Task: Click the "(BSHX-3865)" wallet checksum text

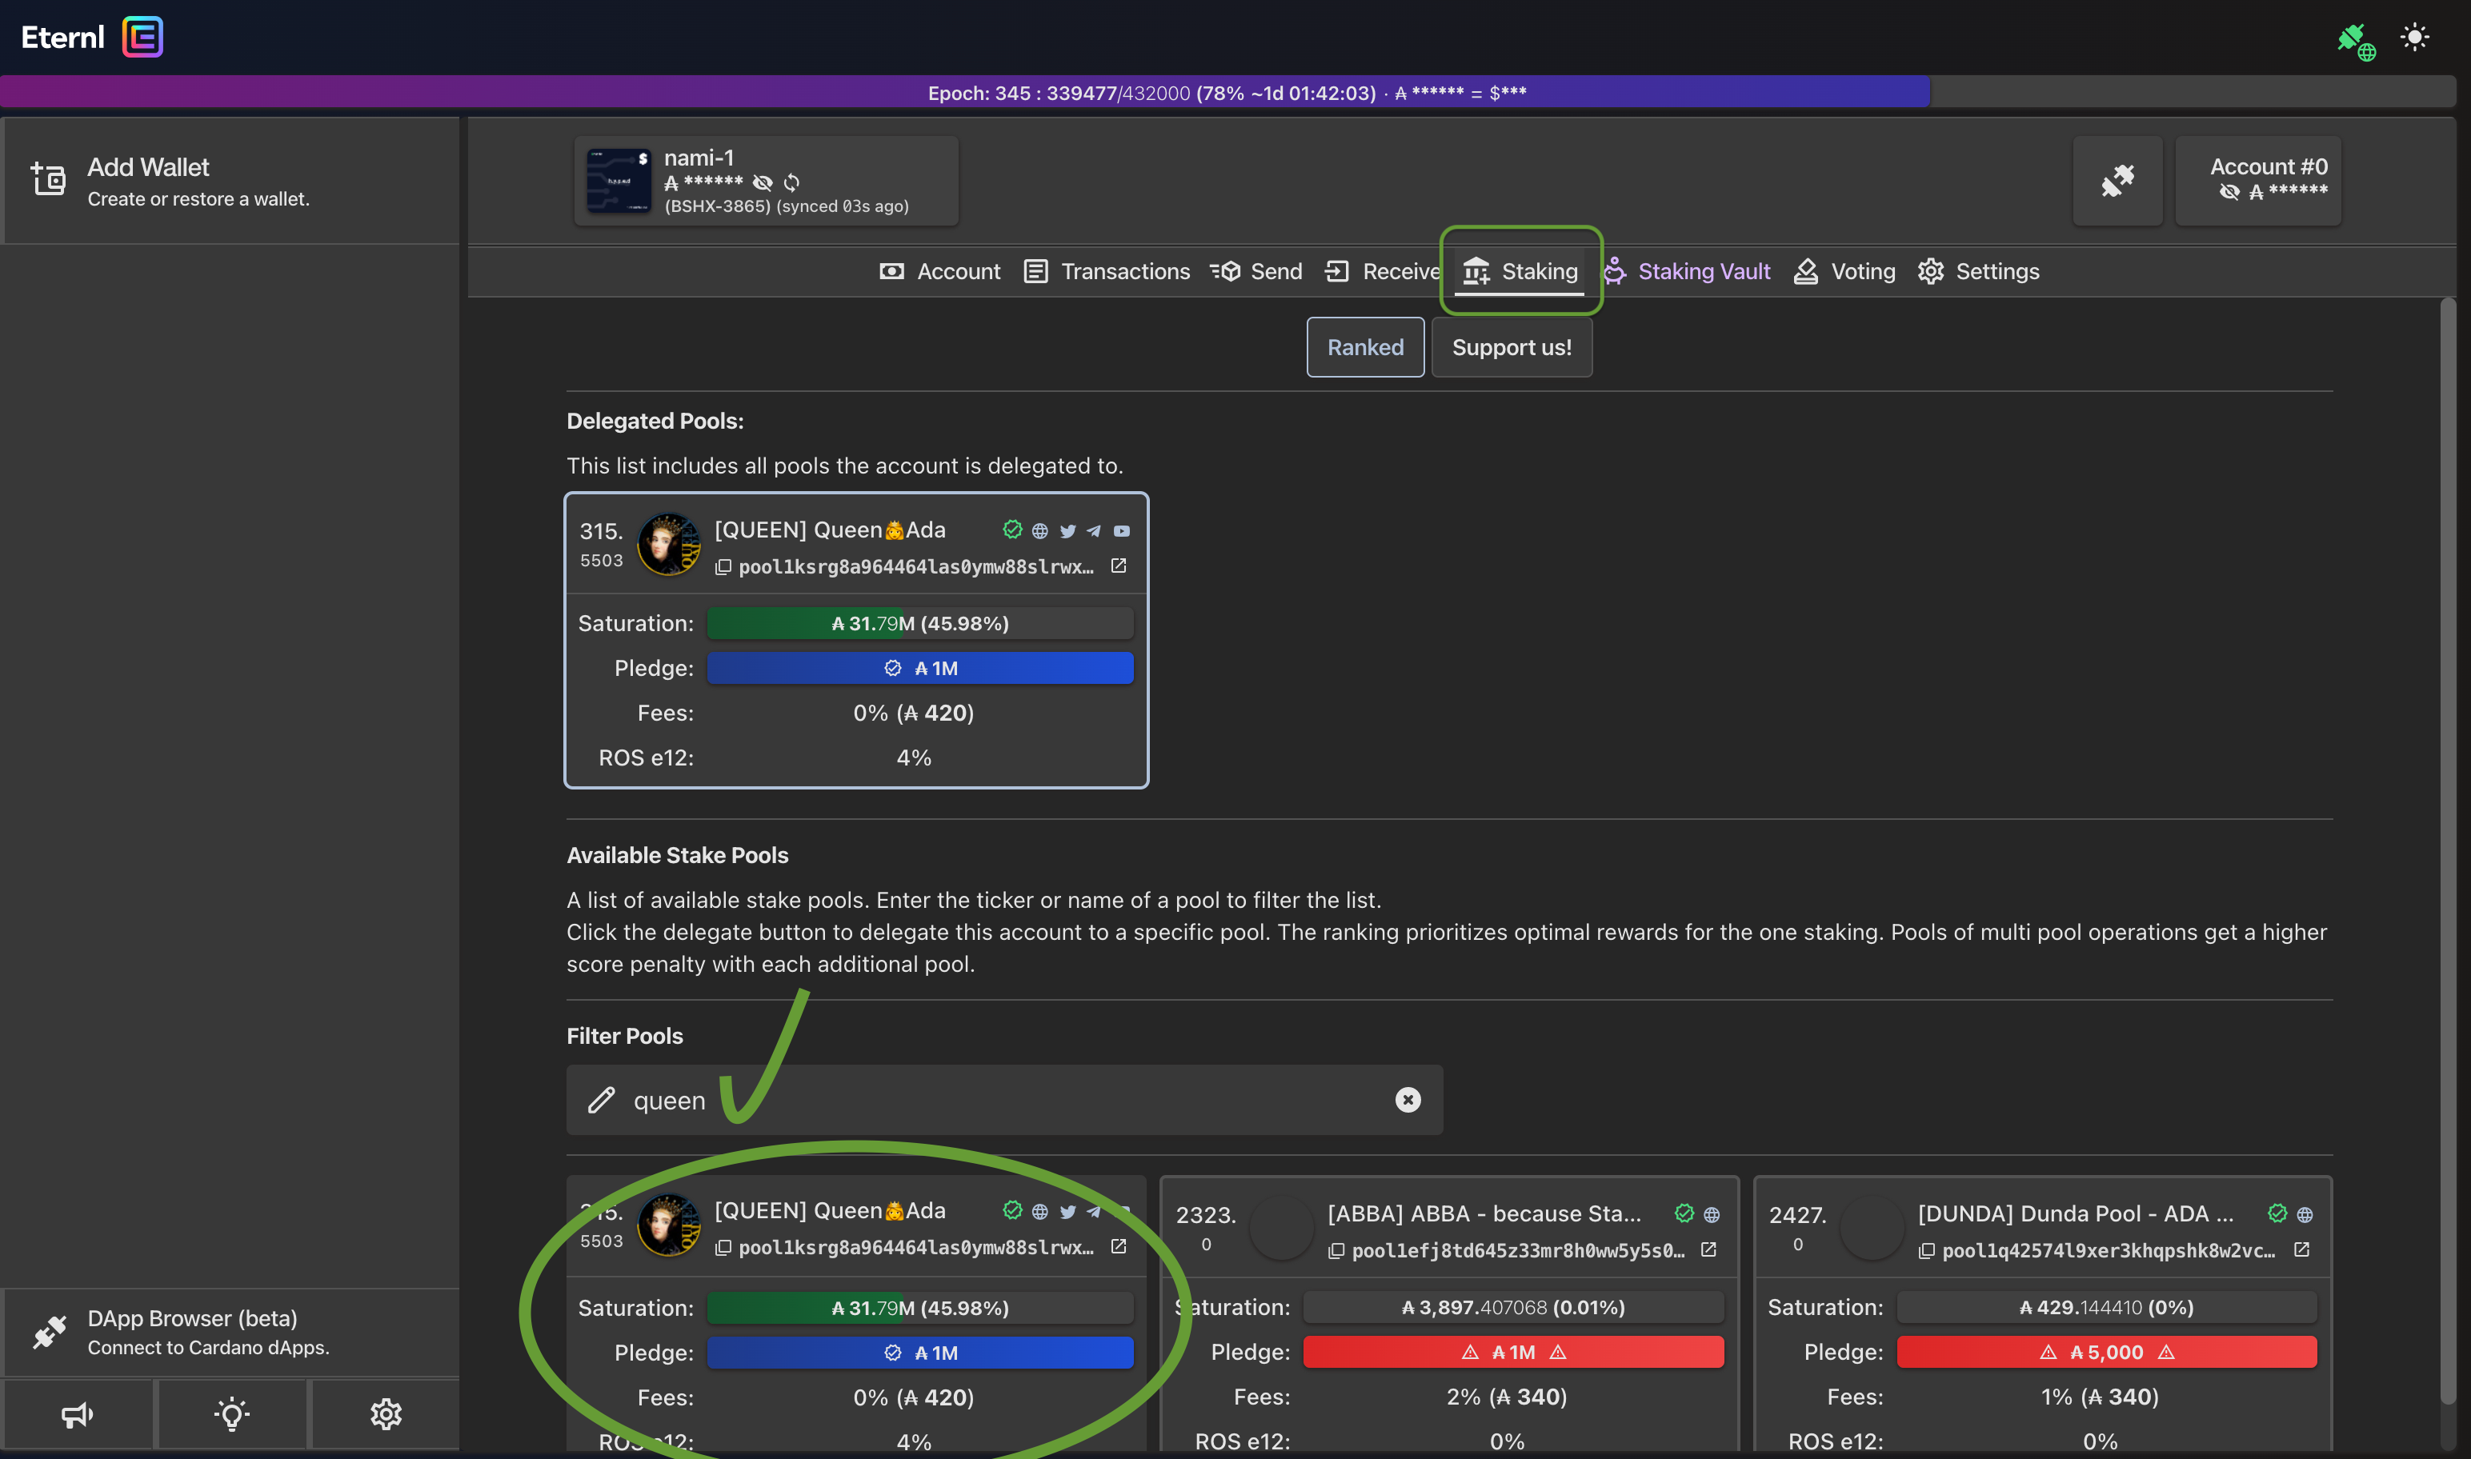Action: (717, 206)
